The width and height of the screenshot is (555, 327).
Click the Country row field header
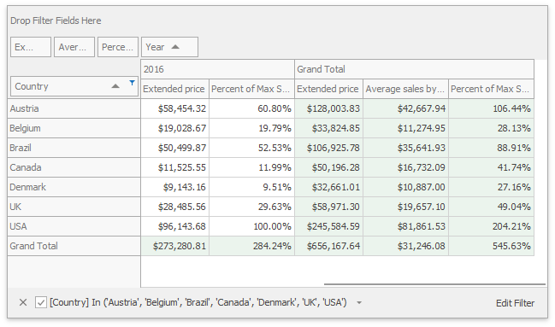pyautogui.click(x=74, y=86)
